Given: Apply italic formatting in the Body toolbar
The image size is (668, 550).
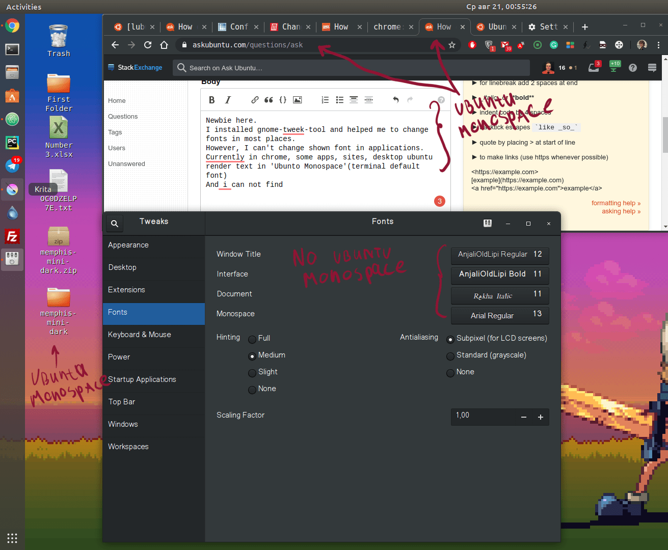Looking at the screenshot, I should [x=228, y=100].
